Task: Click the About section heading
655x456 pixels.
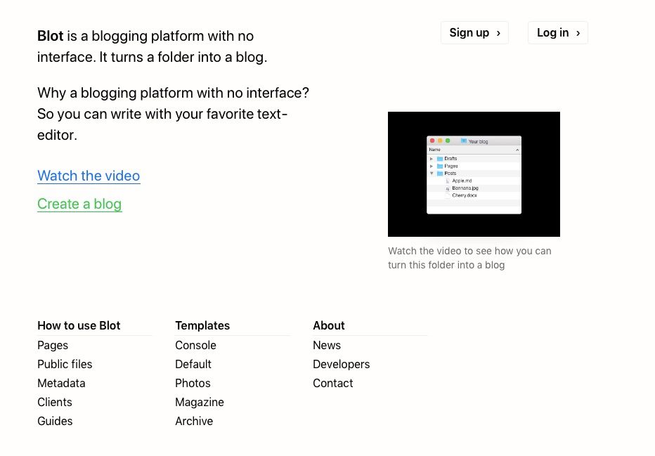Action: (329, 325)
